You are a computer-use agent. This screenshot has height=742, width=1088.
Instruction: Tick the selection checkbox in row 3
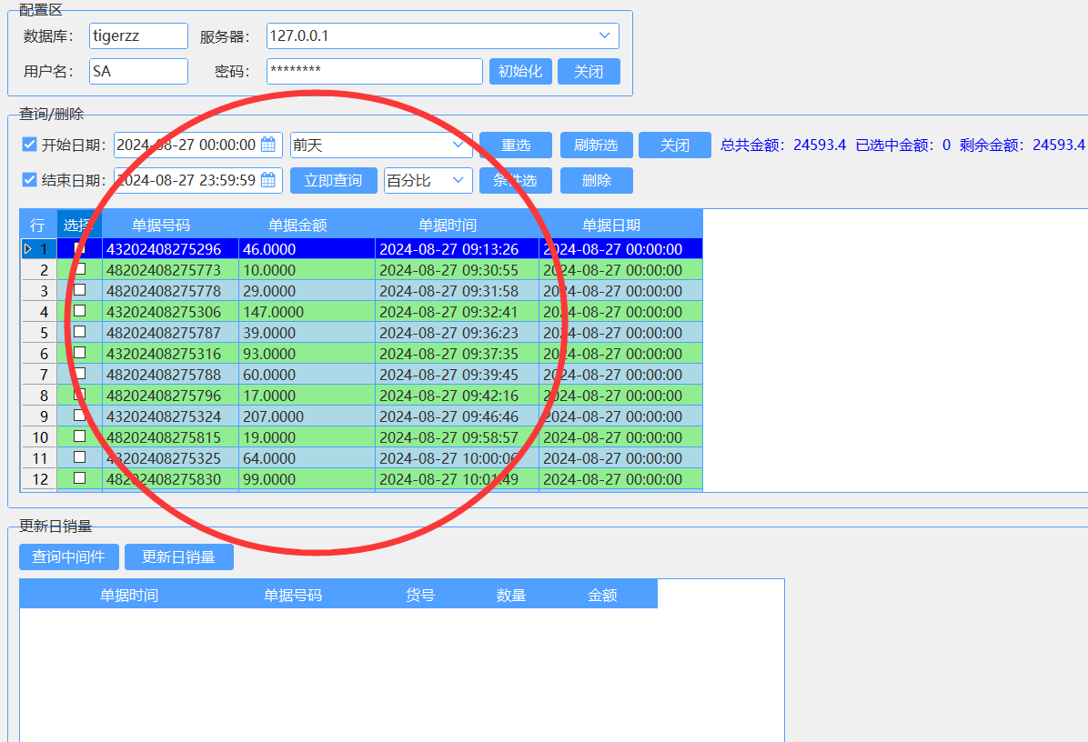coord(79,290)
